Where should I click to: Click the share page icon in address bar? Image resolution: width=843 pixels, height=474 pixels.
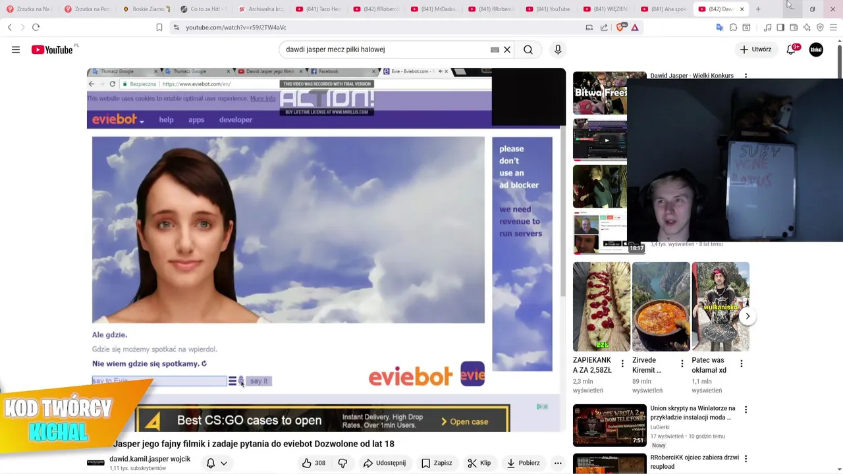[x=604, y=27]
